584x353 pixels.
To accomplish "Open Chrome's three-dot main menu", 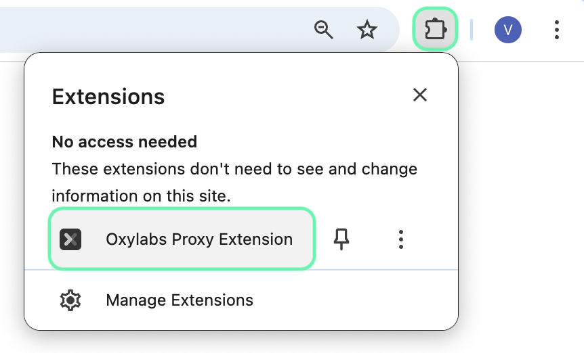I will pos(556,29).
